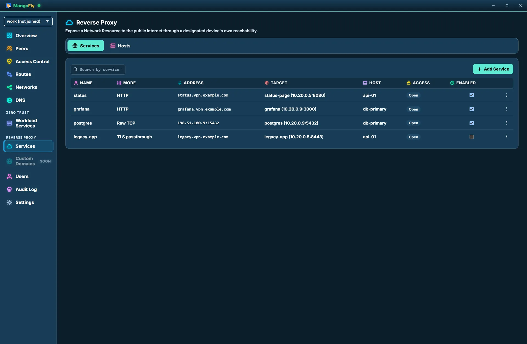Uncheck enabled for postgres service

click(x=472, y=123)
